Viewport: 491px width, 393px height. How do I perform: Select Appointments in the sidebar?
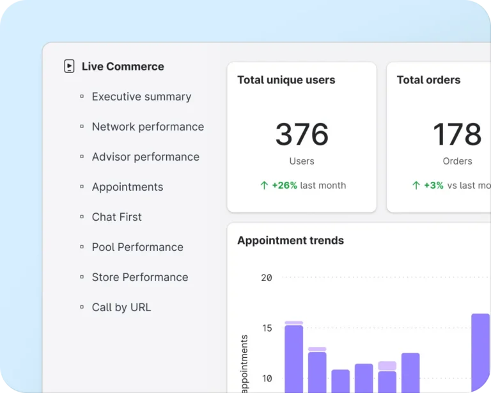127,187
